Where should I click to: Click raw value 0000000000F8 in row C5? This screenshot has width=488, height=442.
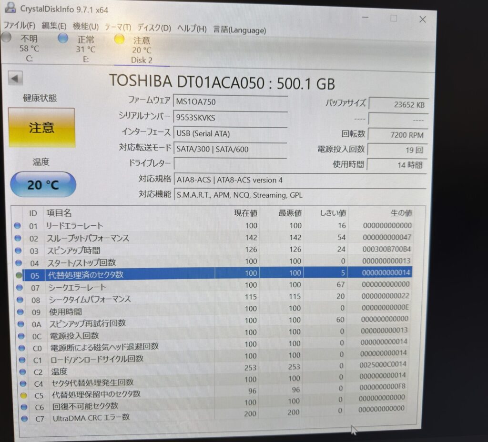[382, 387]
